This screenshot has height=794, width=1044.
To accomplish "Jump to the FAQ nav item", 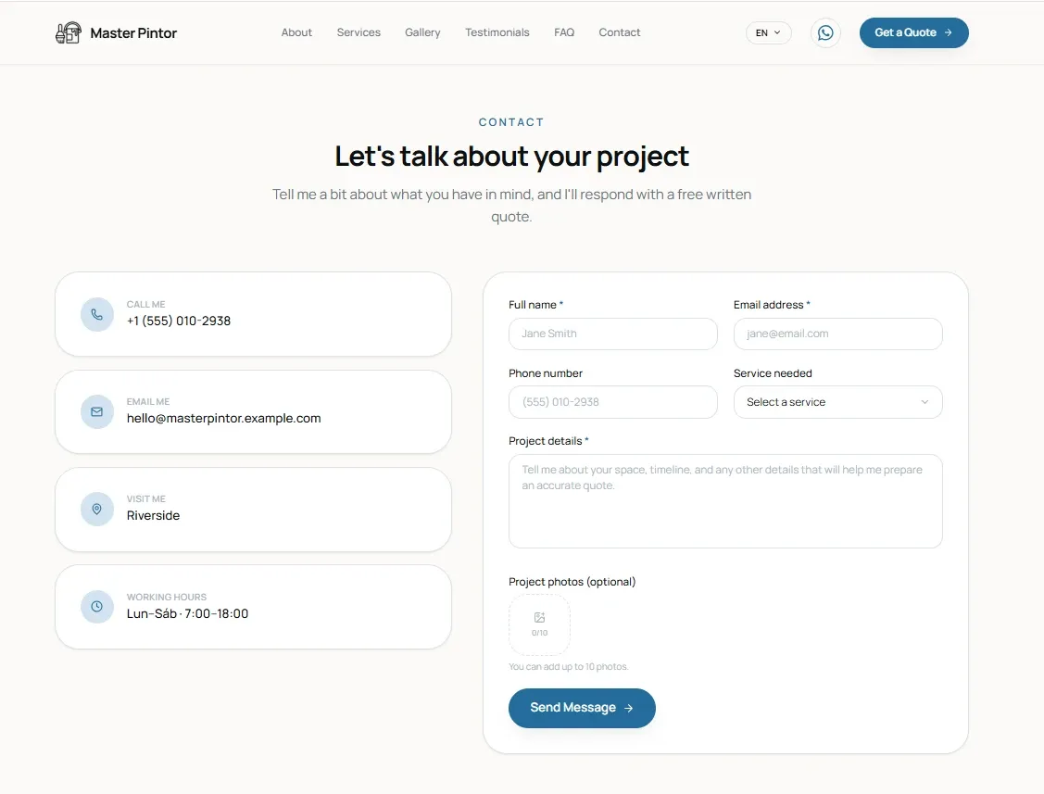I will point(564,32).
